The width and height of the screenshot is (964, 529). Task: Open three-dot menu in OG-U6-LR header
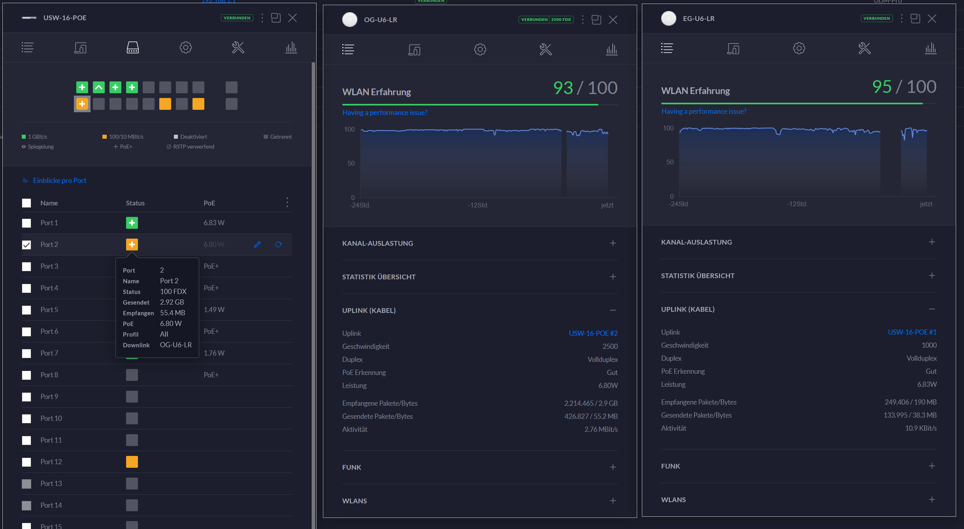(x=583, y=20)
